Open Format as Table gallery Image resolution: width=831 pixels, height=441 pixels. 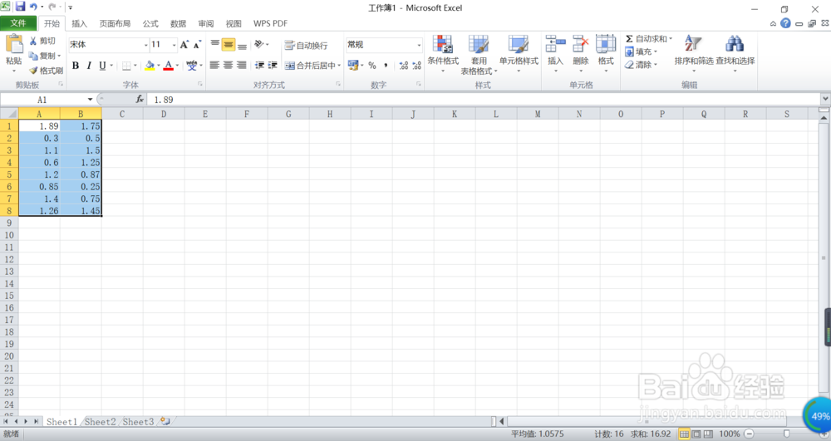(479, 55)
